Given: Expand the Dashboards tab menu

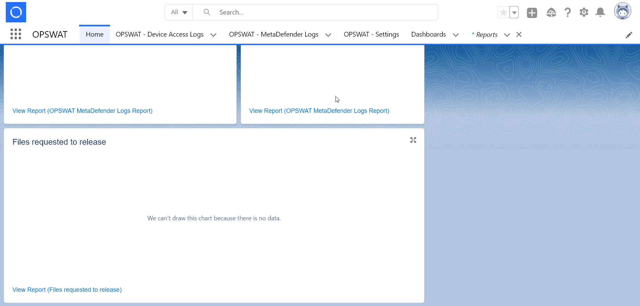Looking at the screenshot, I should click(456, 35).
